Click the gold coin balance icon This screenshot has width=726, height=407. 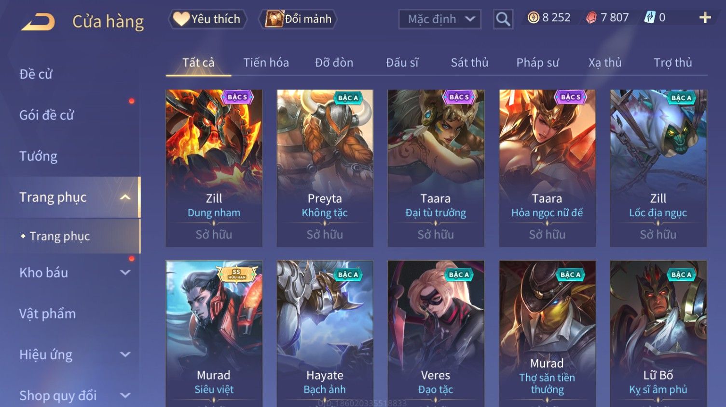coord(533,18)
